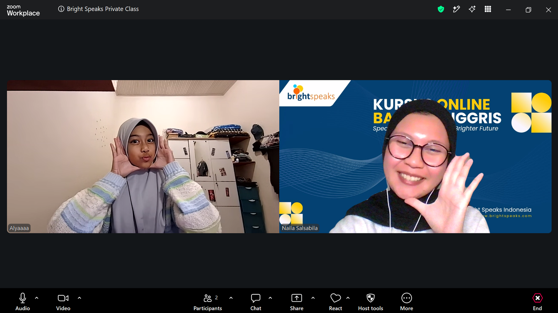The image size is (558, 313).
Task: Expand the participants options caret
Action: tap(231, 298)
